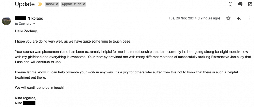
Task: Click the Niko signature line
Action: click(25, 103)
